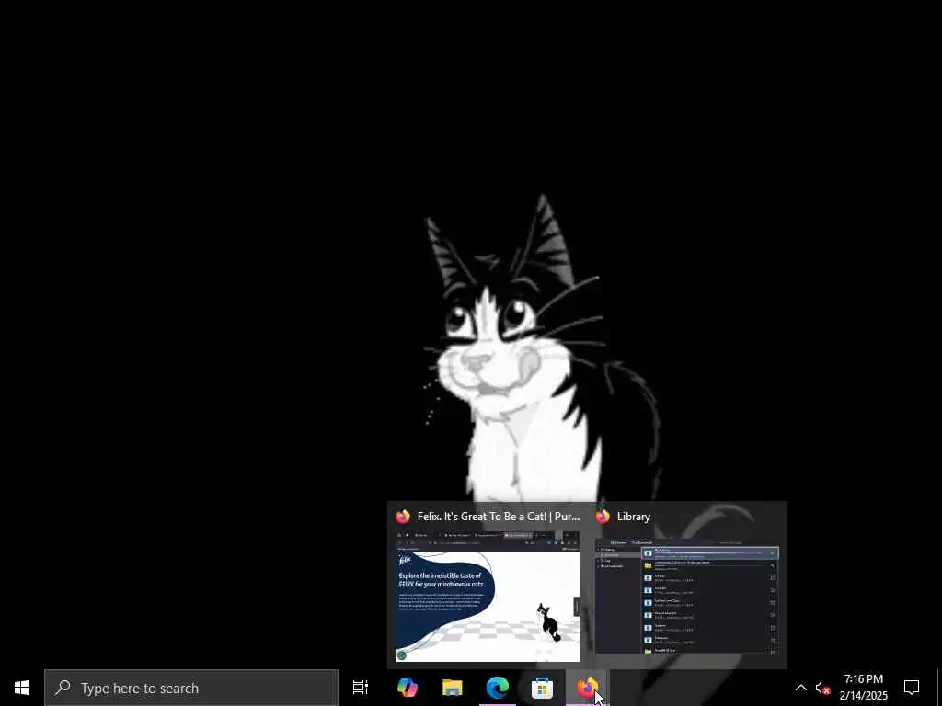Open Microsoft Store from the taskbar
The width and height of the screenshot is (942, 706).
[542, 688]
